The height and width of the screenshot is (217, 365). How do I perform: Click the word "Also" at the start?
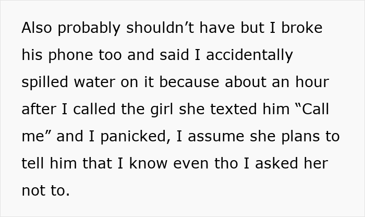point(37,28)
